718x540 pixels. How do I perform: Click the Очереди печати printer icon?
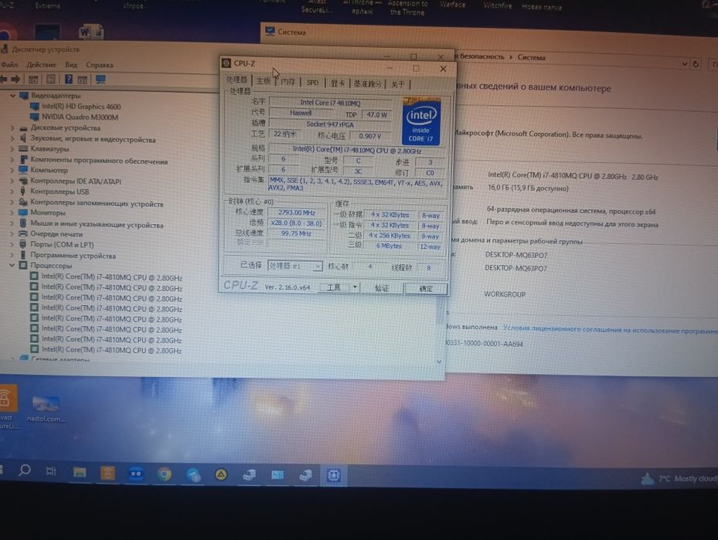tap(23, 234)
